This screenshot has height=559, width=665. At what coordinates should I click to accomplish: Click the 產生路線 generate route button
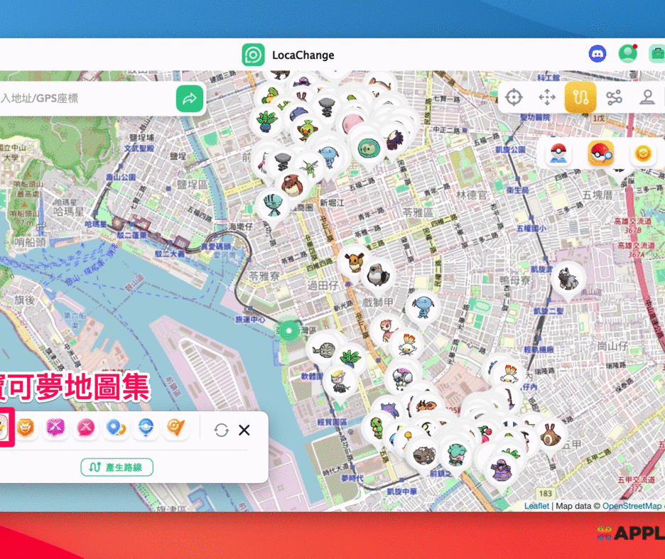(117, 467)
